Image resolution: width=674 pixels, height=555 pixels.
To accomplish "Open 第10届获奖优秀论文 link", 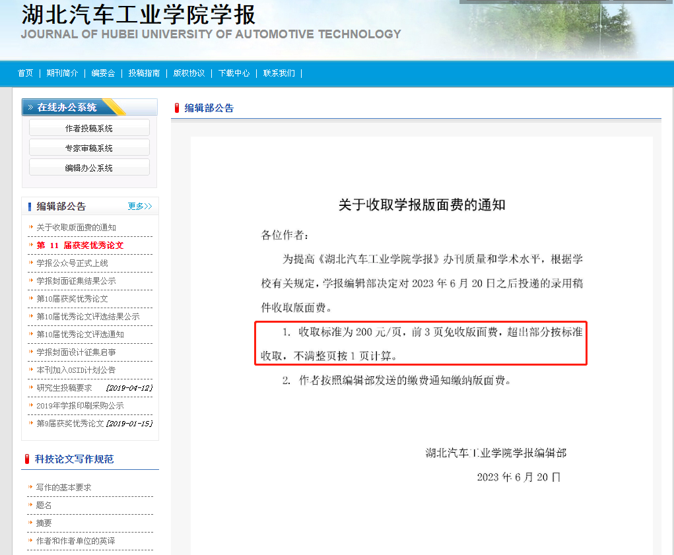I will (72, 298).
